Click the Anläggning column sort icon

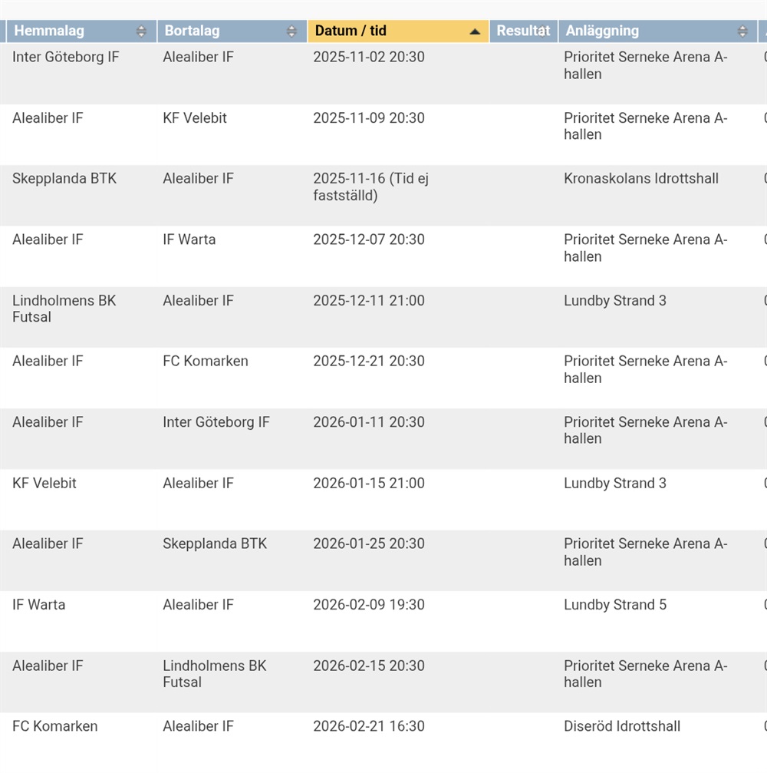click(x=742, y=31)
